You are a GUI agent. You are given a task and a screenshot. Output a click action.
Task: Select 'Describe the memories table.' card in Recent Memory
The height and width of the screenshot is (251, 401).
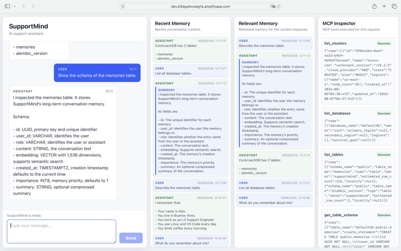tap(191, 185)
